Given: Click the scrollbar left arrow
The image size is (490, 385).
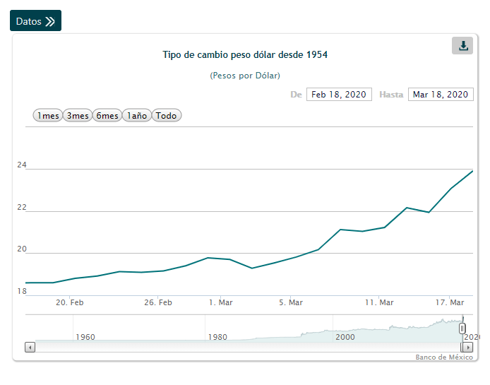Looking at the screenshot, I should (x=30, y=347).
